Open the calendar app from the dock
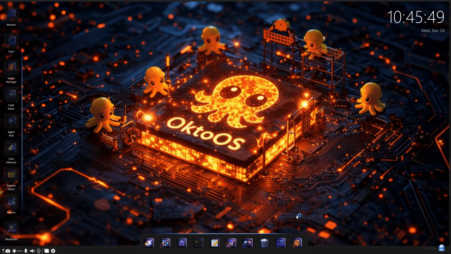Image resolution: width=451 pixels, height=254 pixels. pos(231,243)
